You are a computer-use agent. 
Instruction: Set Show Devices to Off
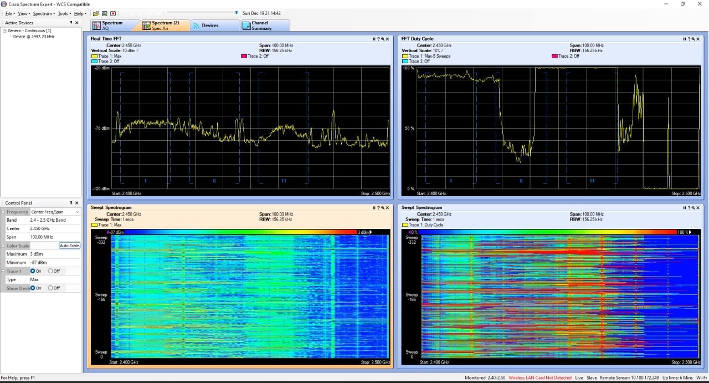click(x=54, y=288)
